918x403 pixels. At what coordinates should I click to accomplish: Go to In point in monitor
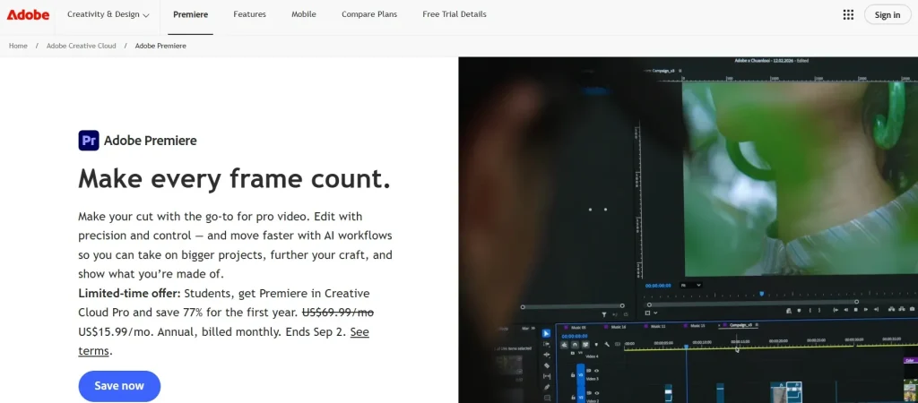click(836, 310)
